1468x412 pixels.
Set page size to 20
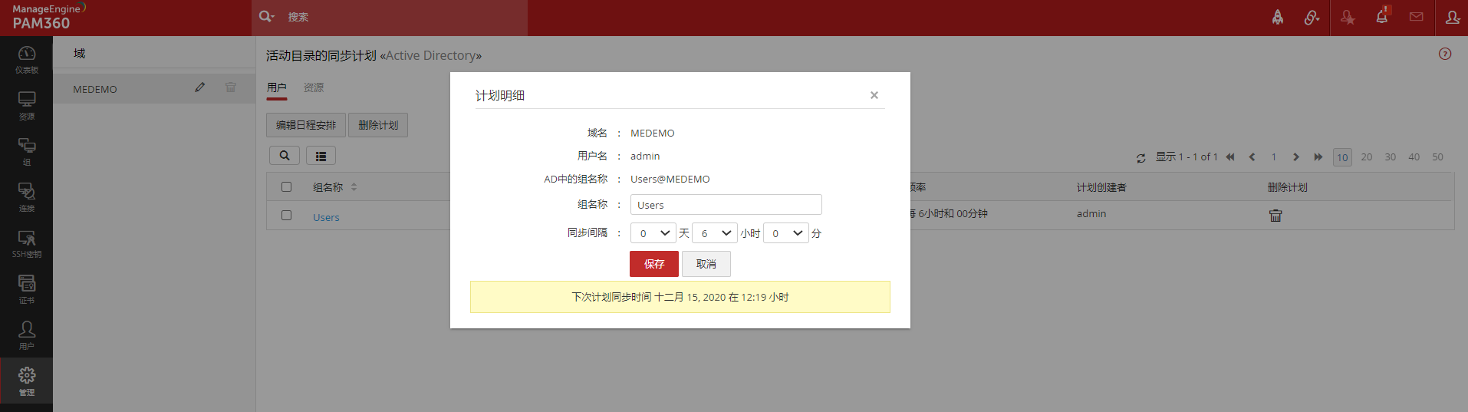1367,157
